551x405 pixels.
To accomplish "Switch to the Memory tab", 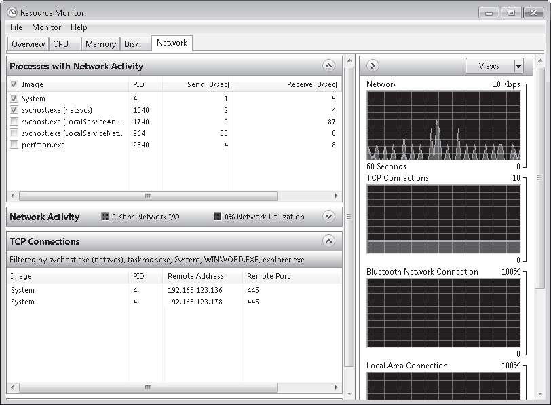I will [x=100, y=44].
